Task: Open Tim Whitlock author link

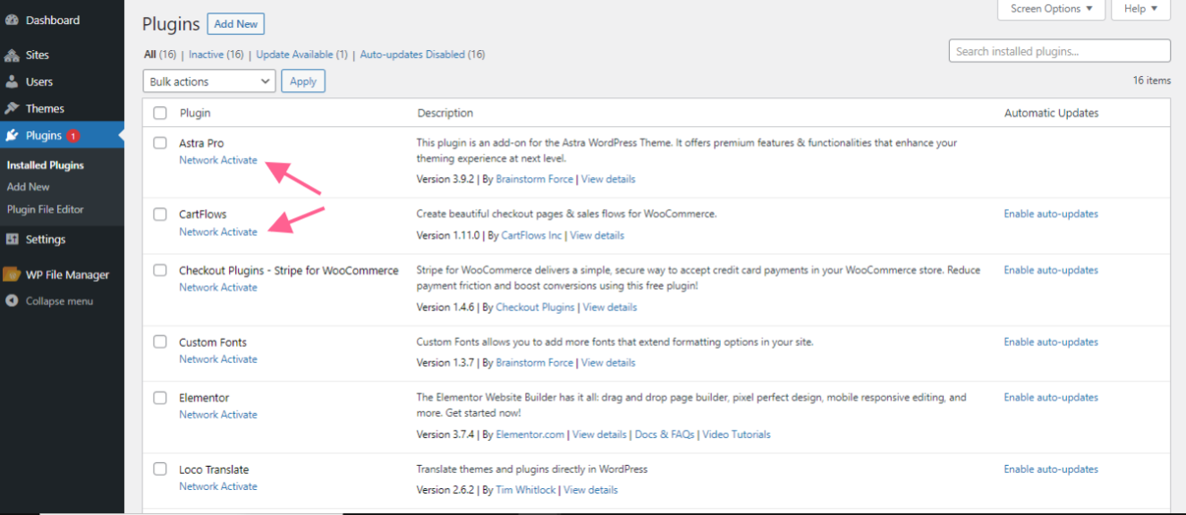Action: click(526, 490)
